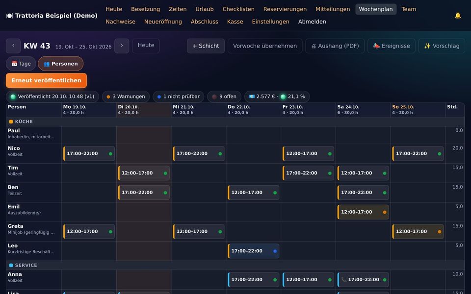This screenshot has width=471, height=294.
Task: Collapse the SERVICE group header
Action: point(23,265)
